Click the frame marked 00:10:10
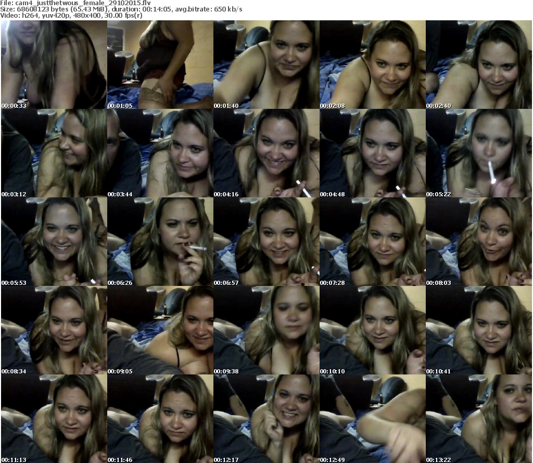Screen dimensions: 533x463 click(373, 330)
